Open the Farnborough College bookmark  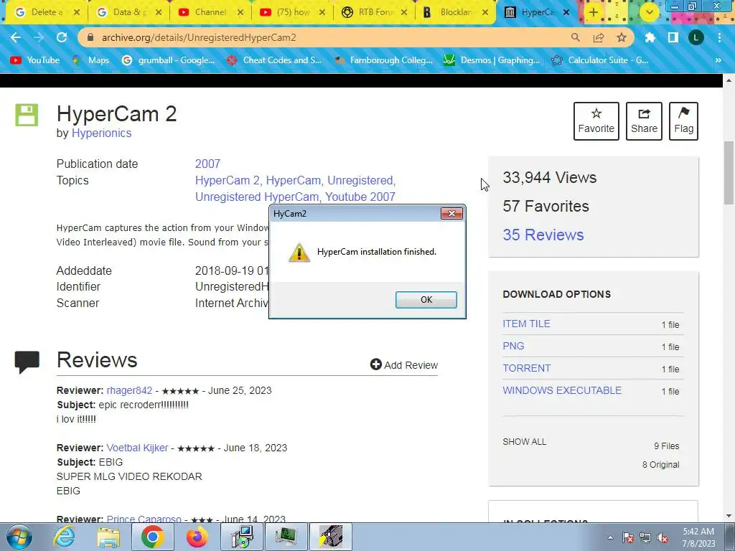(383, 60)
